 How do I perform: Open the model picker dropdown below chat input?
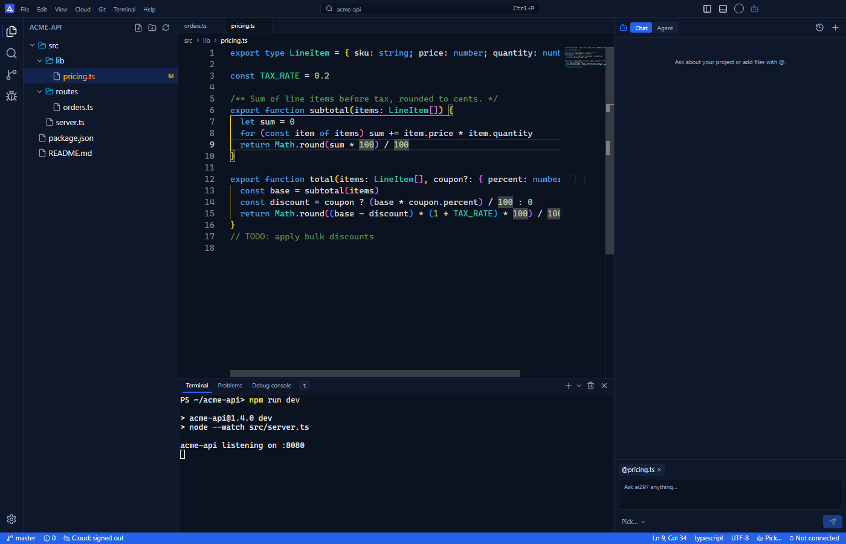tap(633, 522)
